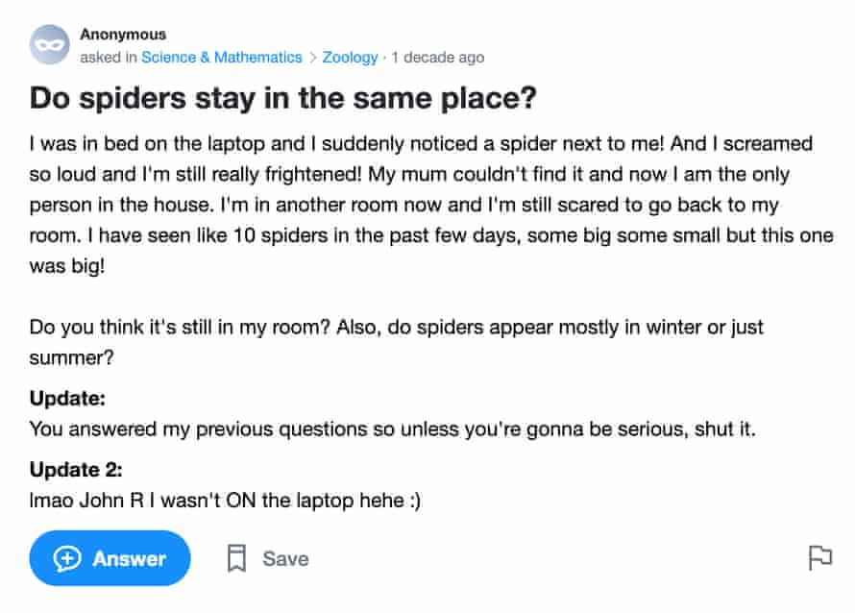
Task: Select the Zoology breadcrumb entry
Action: pyautogui.click(x=350, y=58)
